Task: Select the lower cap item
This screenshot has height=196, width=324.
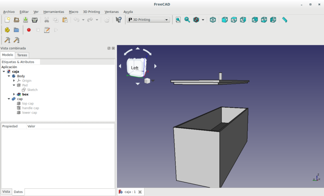Action: pos(29,112)
